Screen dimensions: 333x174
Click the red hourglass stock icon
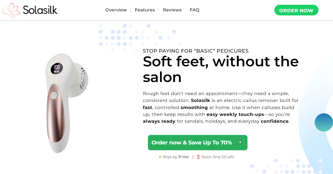coord(198,157)
